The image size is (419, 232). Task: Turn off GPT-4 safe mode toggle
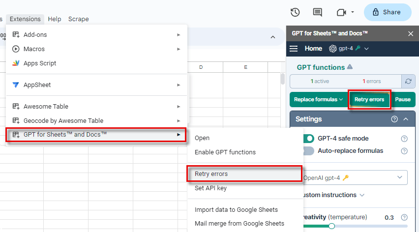coord(309,139)
